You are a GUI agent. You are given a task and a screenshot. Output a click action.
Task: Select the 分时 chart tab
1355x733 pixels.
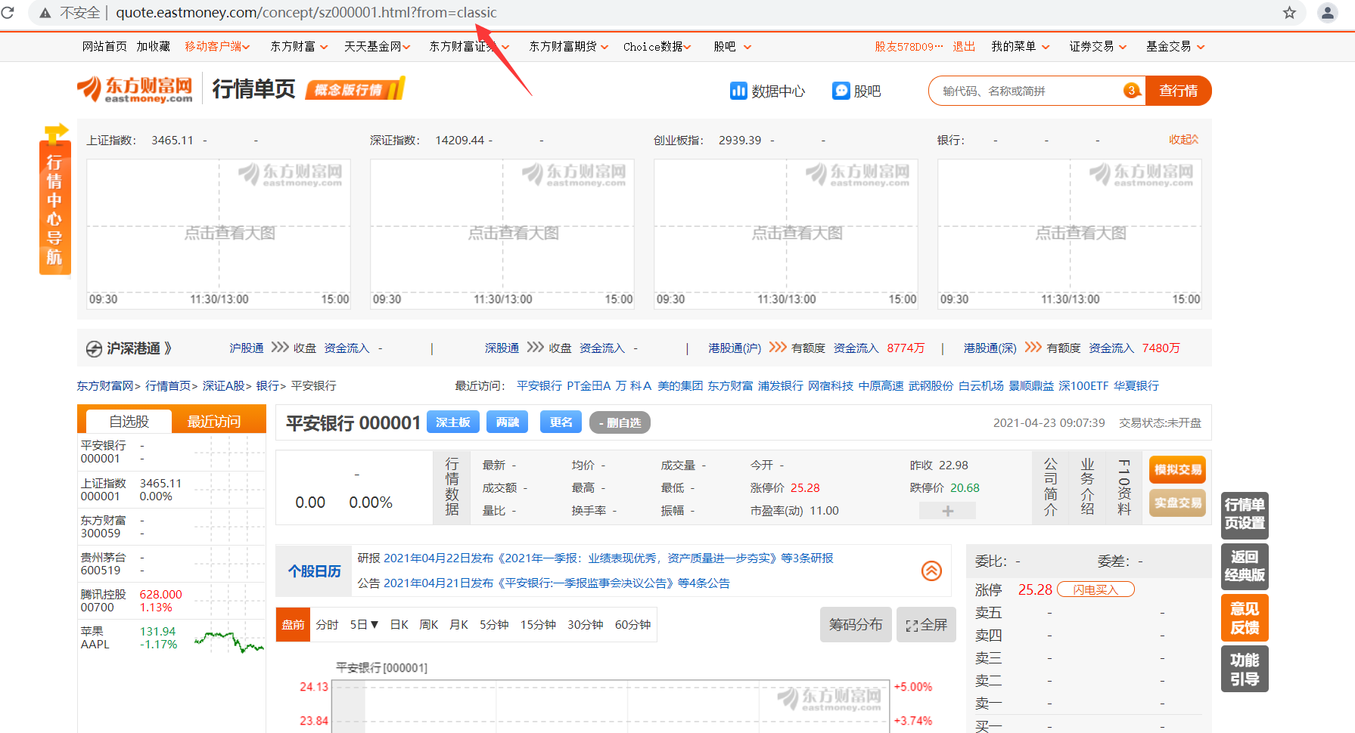327,625
